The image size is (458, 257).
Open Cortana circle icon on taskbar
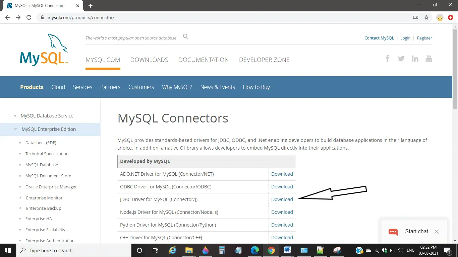pyautogui.click(x=139, y=250)
